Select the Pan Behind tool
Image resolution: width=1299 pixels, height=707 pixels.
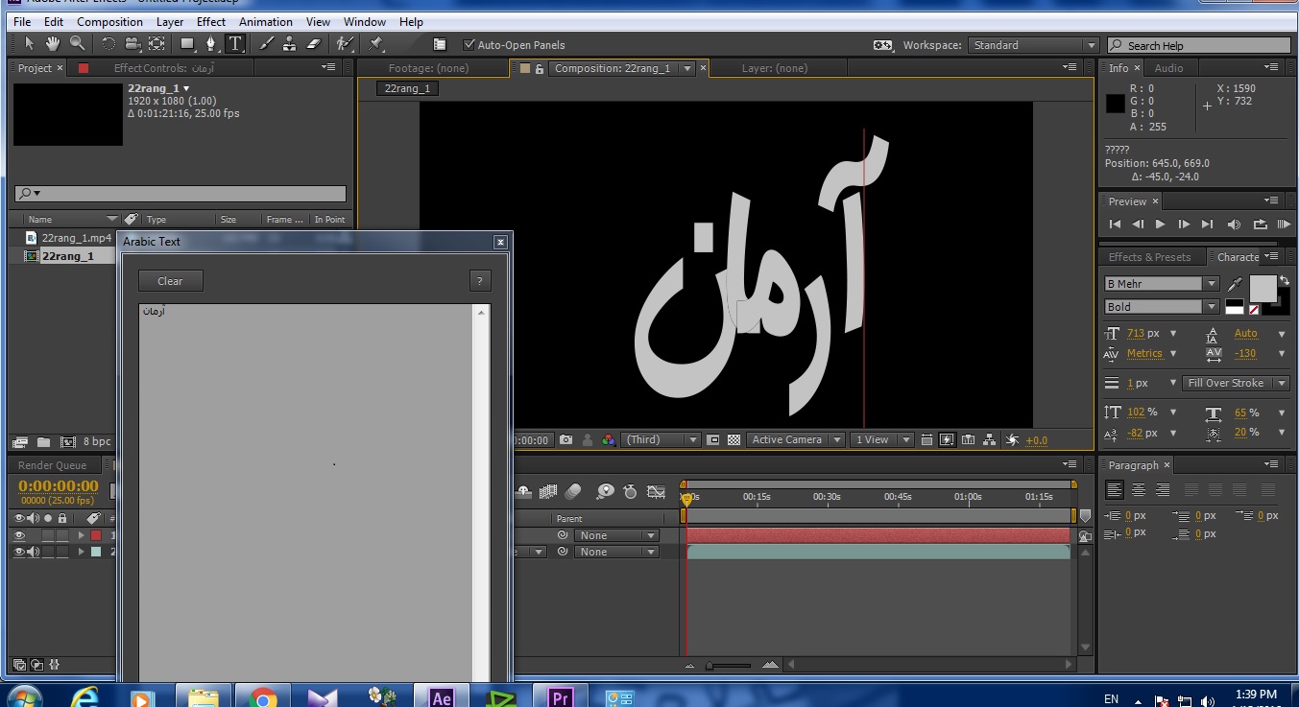(156, 44)
